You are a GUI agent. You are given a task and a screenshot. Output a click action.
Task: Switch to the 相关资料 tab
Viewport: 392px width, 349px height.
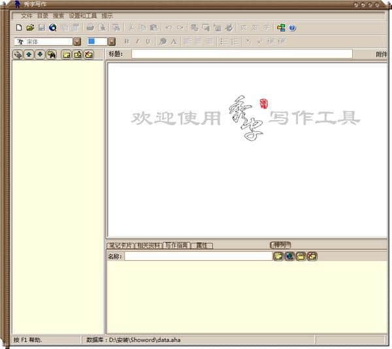click(x=148, y=246)
